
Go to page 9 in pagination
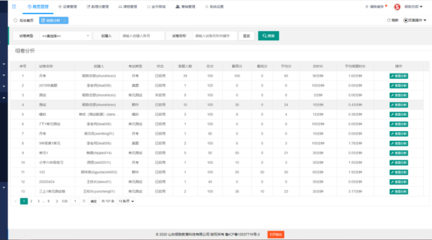point(49,201)
